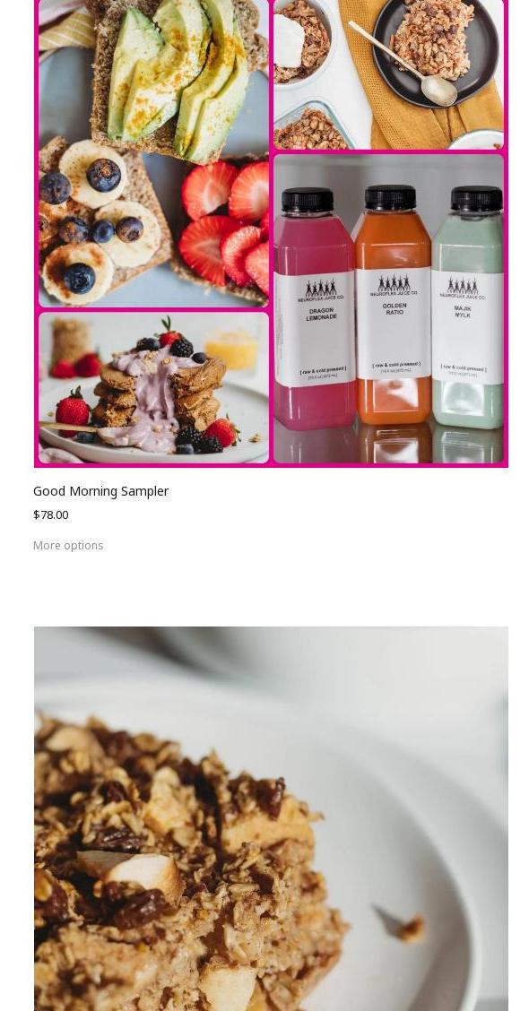
Task: Click the orange Golden Ratio bottle
Action: point(394,305)
